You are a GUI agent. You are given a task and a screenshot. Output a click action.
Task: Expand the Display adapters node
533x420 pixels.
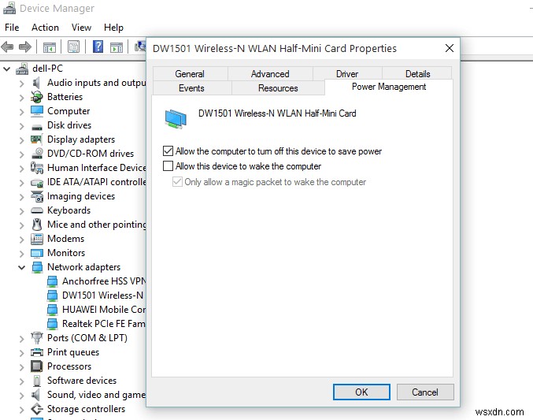coord(22,140)
